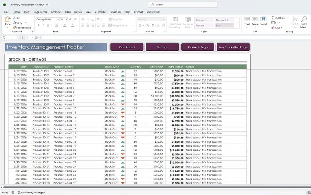Image resolution: width=311 pixels, height=195 pixels.
Task: Open the font size dropdown
Action: tap(67, 19)
